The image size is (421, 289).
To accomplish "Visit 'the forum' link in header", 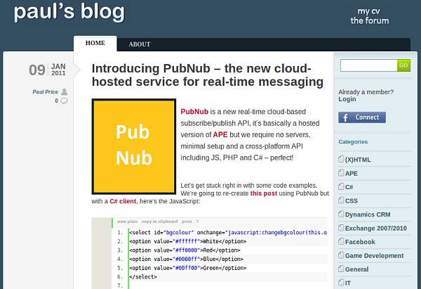I will pyautogui.click(x=370, y=20).
